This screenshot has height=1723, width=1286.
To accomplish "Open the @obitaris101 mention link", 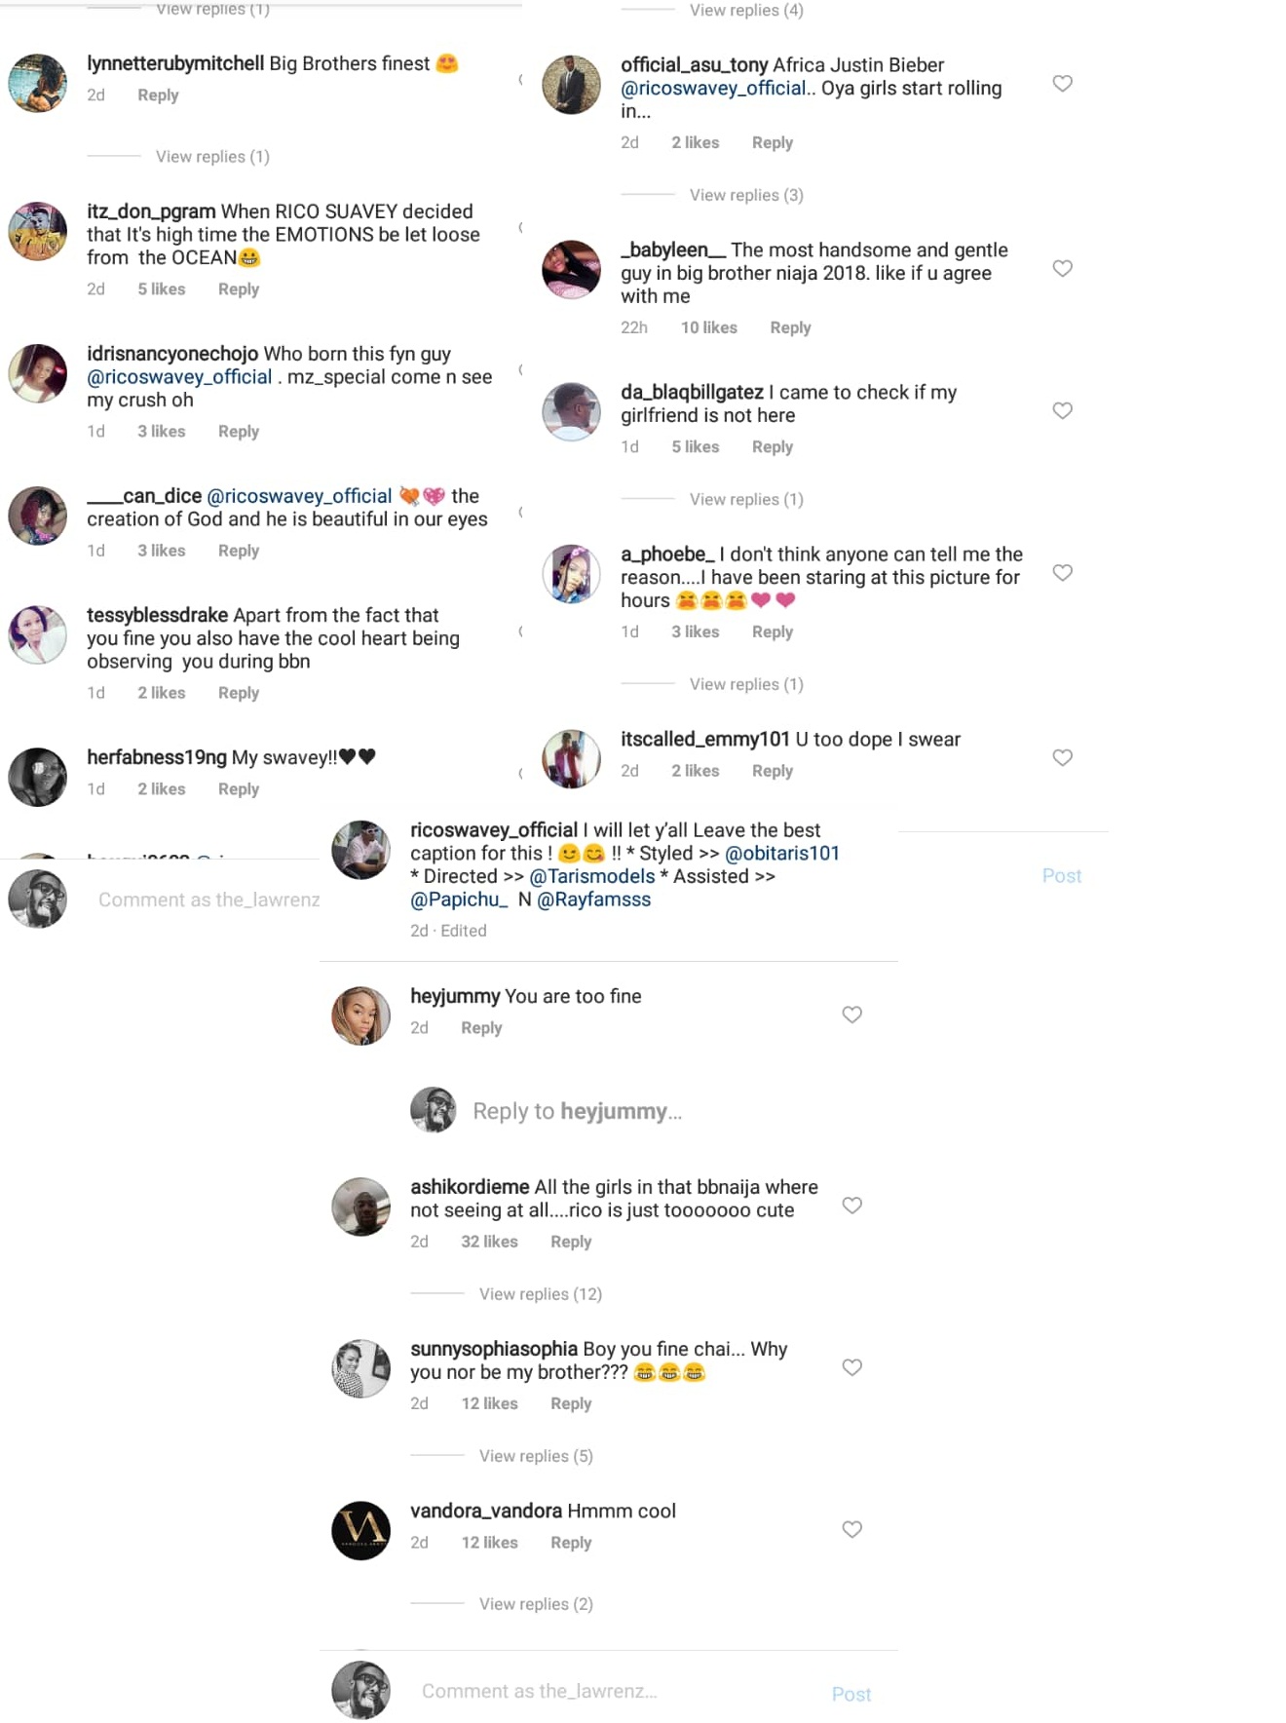I will point(781,854).
